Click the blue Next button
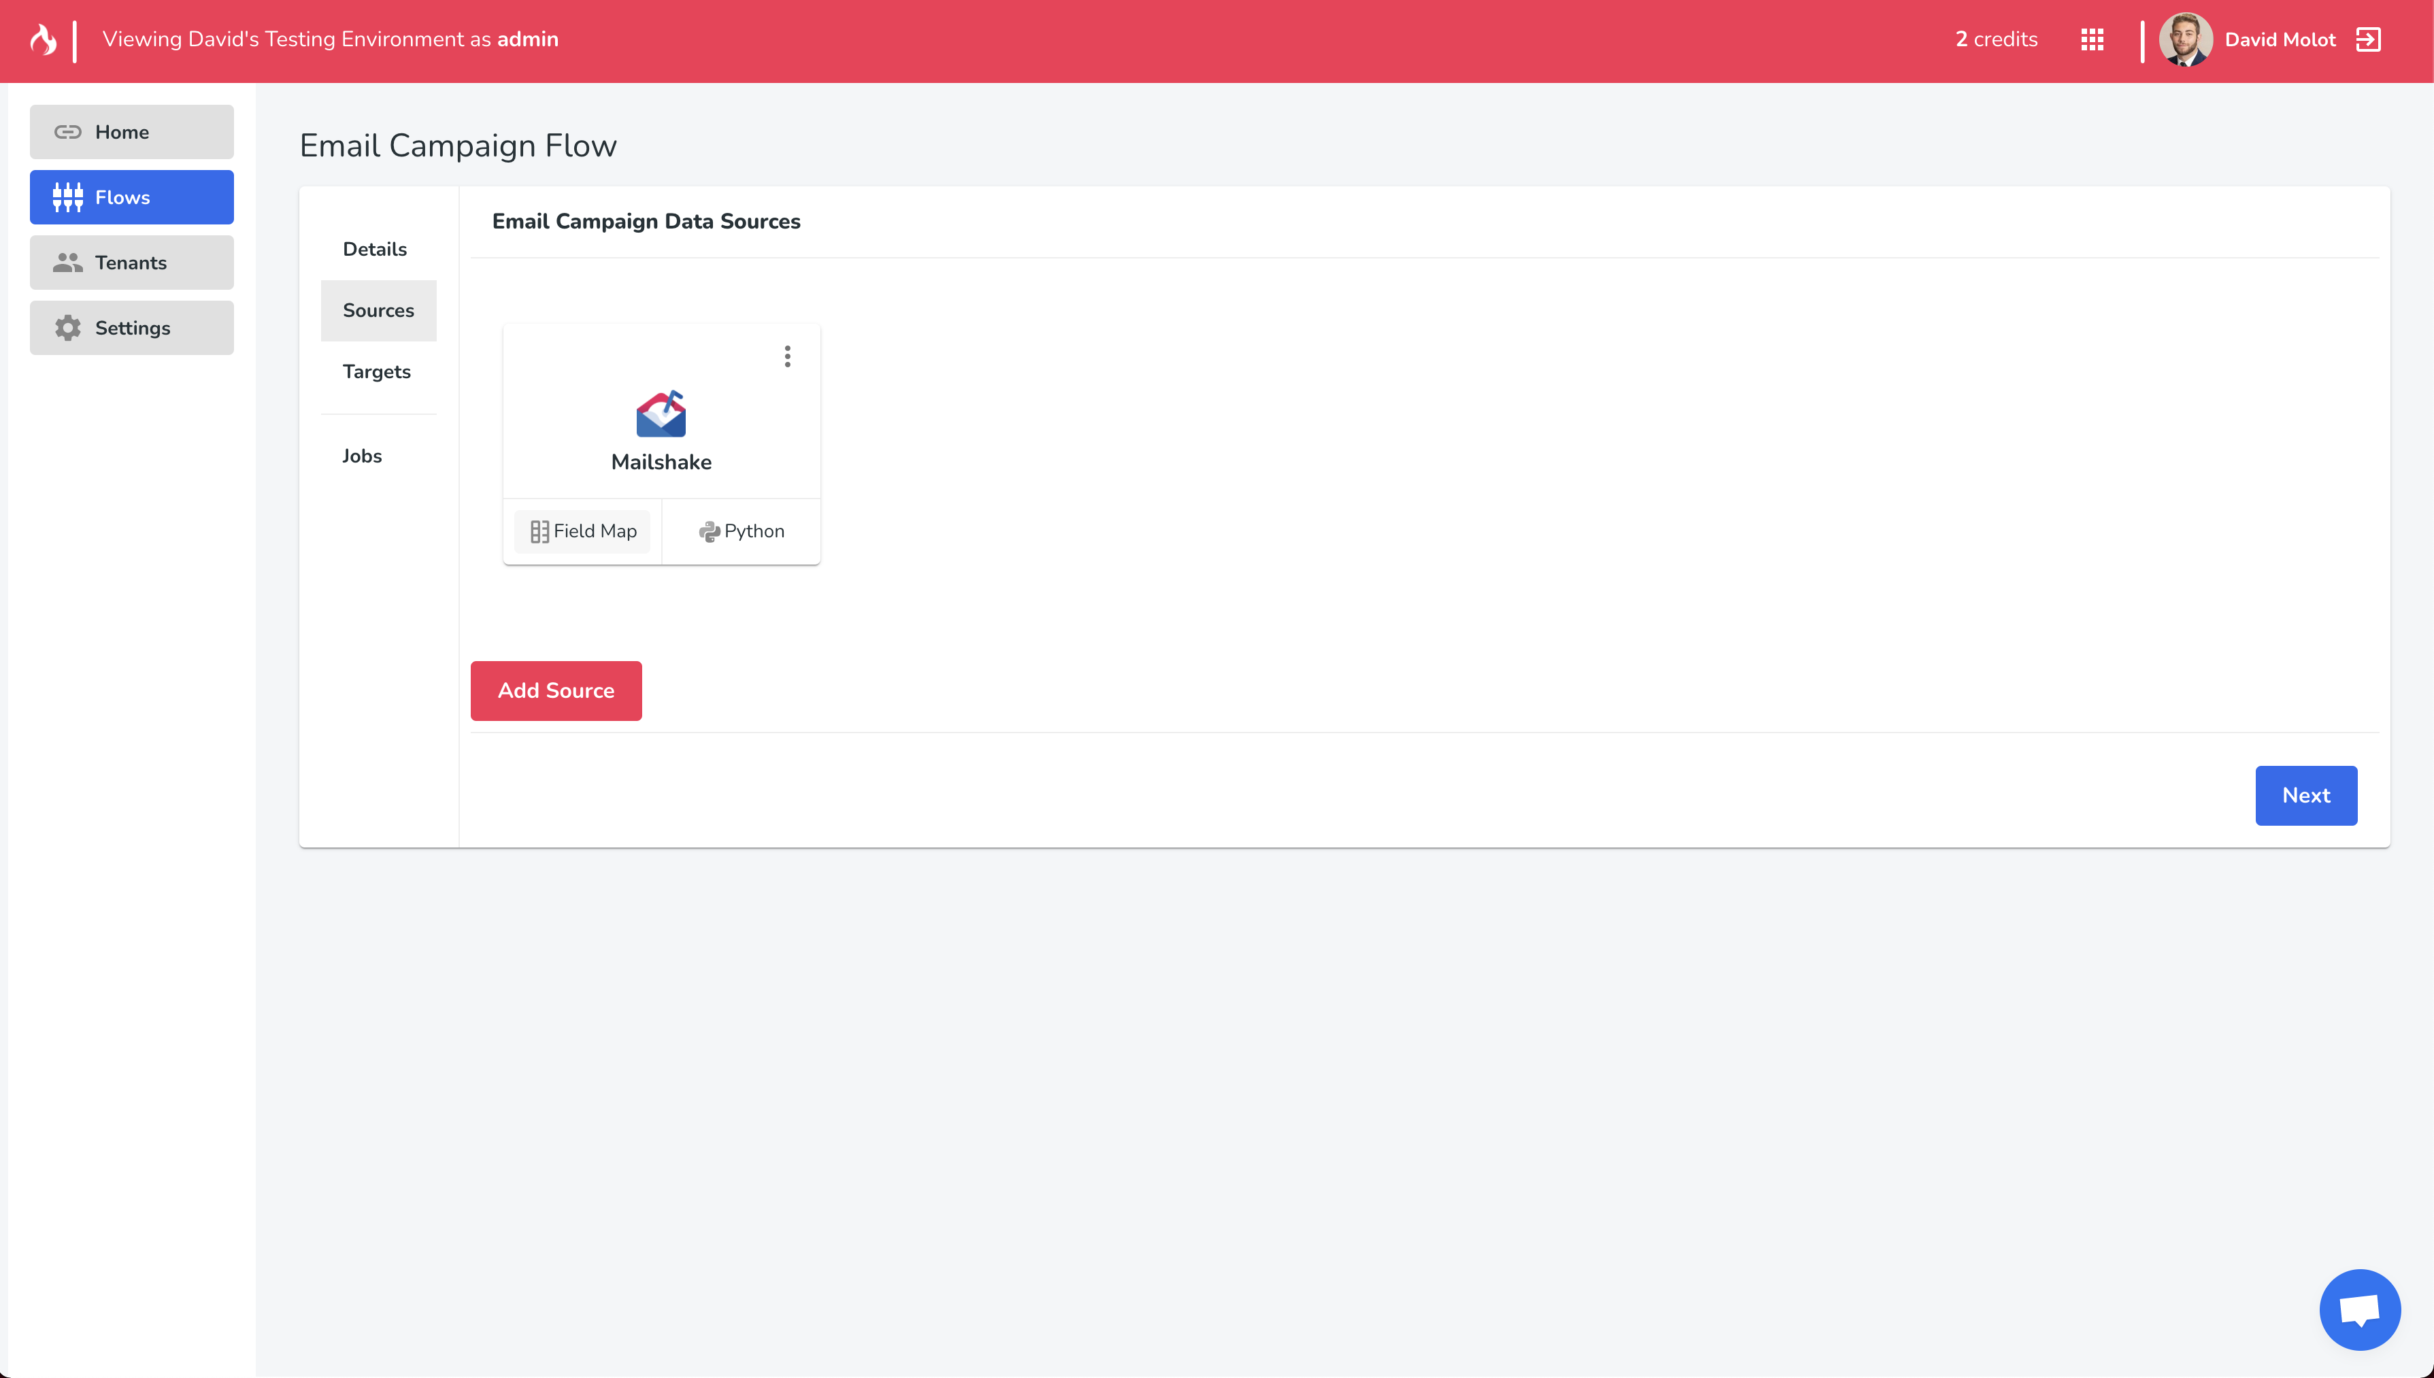Viewport: 2434px width, 1378px height. (2305, 796)
